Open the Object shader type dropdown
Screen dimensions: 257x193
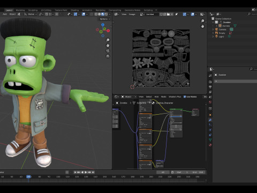(128, 96)
